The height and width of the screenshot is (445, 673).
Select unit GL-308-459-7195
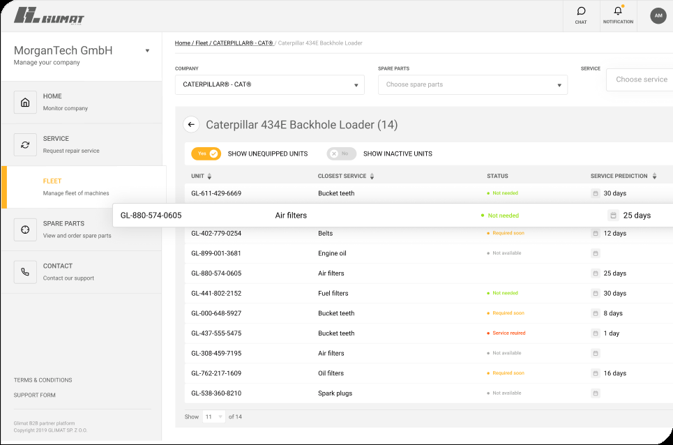[216, 353]
